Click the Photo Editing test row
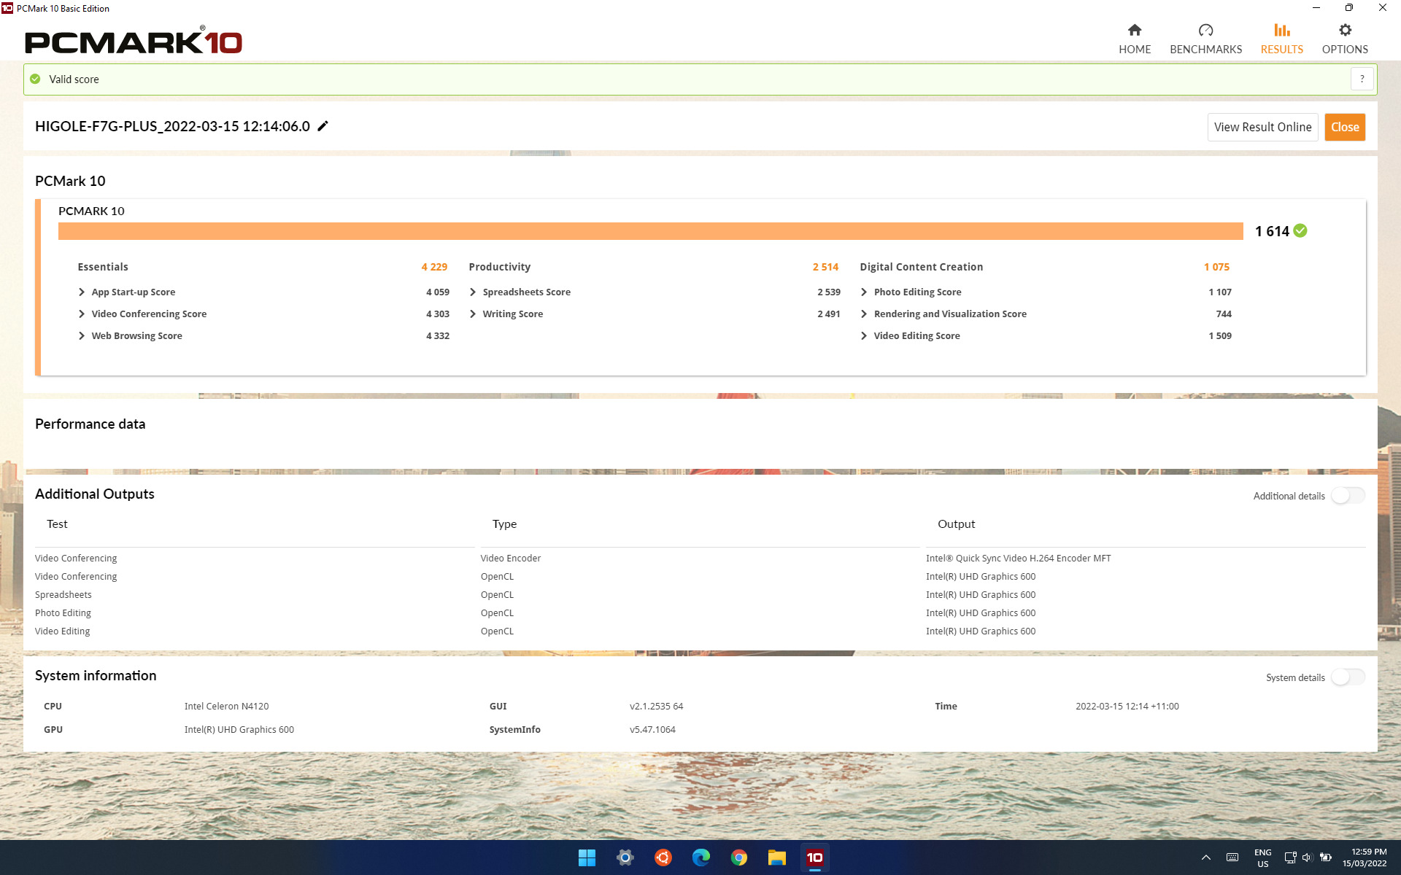Viewport: 1401px width, 875px height. coord(63,612)
